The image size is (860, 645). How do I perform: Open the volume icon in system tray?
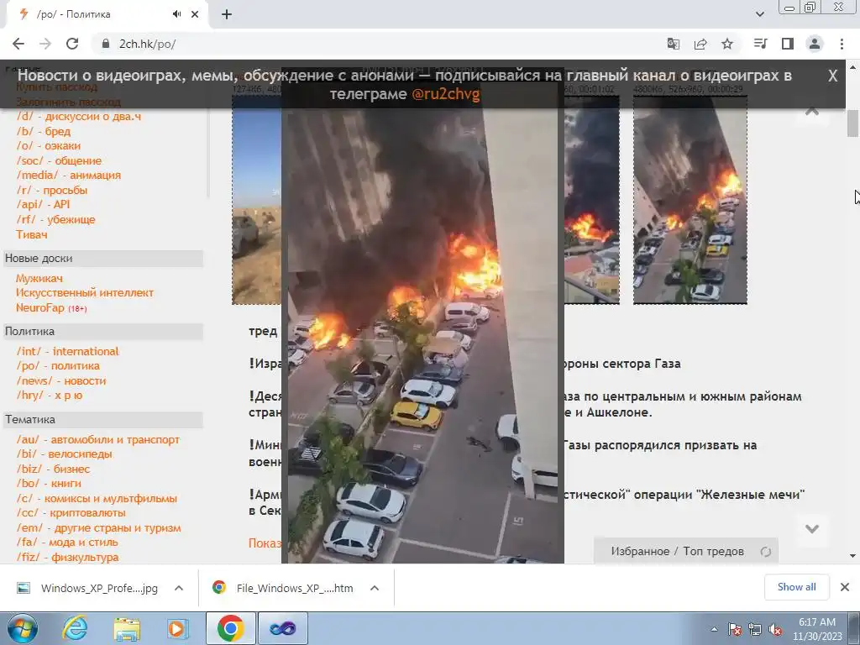[775, 630]
